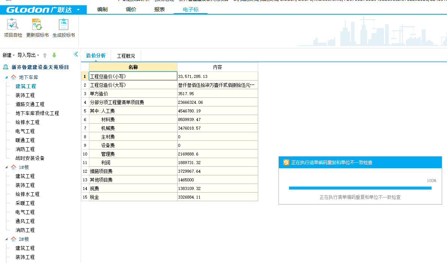Click the 管理费 value 2169888.6
The height and width of the screenshot is (263, 447).
pyautogui.click(x=218, y=154)
